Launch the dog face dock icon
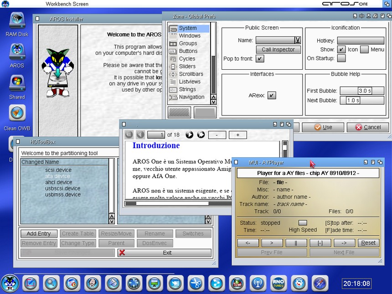 coord(93,283)
